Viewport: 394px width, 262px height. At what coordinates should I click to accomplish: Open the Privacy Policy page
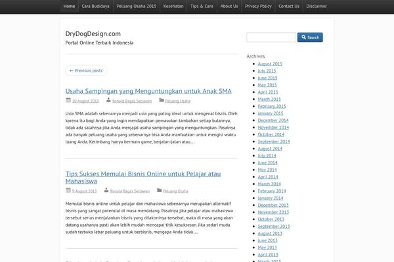tap(258, 7)
